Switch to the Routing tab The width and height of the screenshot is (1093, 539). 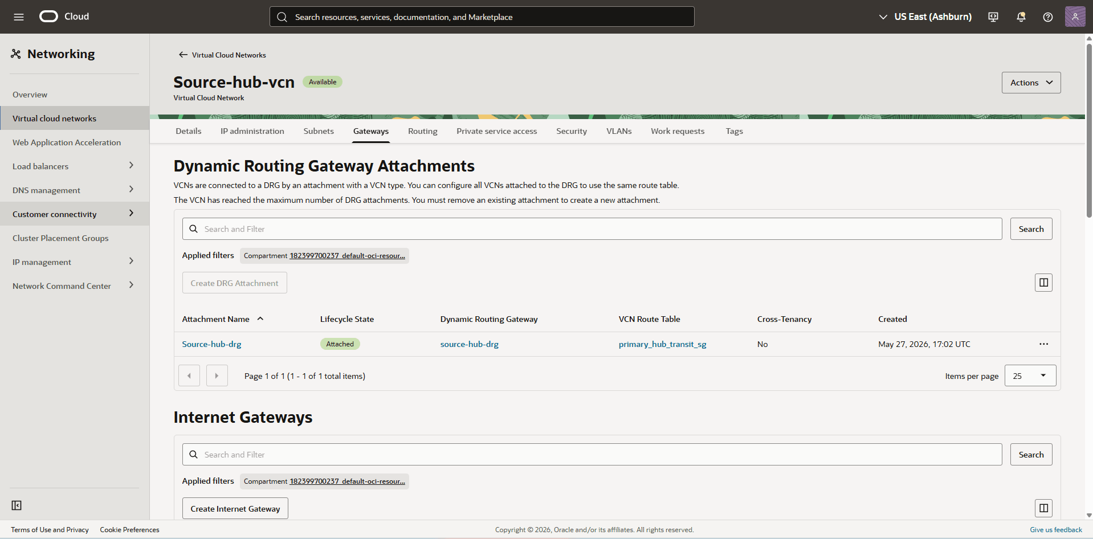(x=423, y=131)
